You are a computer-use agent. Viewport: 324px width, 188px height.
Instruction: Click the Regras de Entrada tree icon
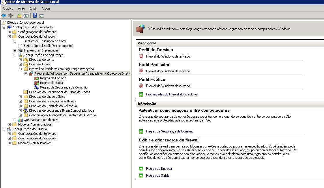tap(37, 78)
